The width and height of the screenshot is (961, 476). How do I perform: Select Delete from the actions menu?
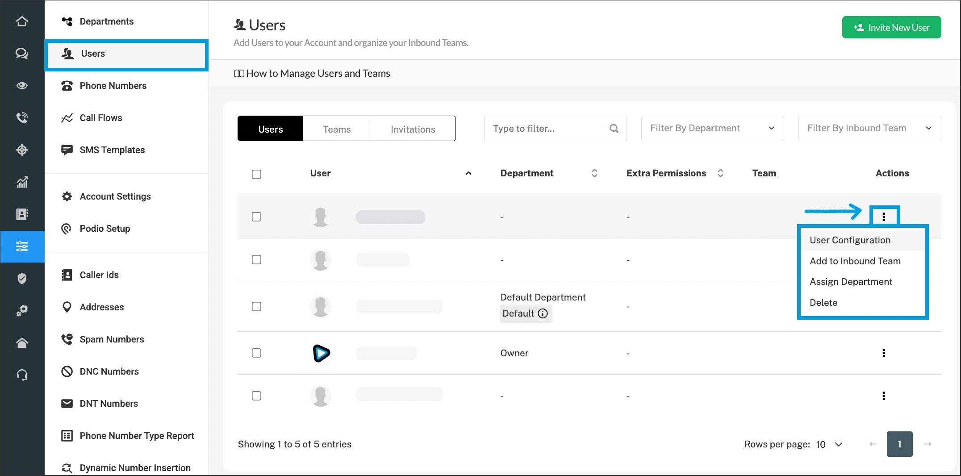click(823, 303)
